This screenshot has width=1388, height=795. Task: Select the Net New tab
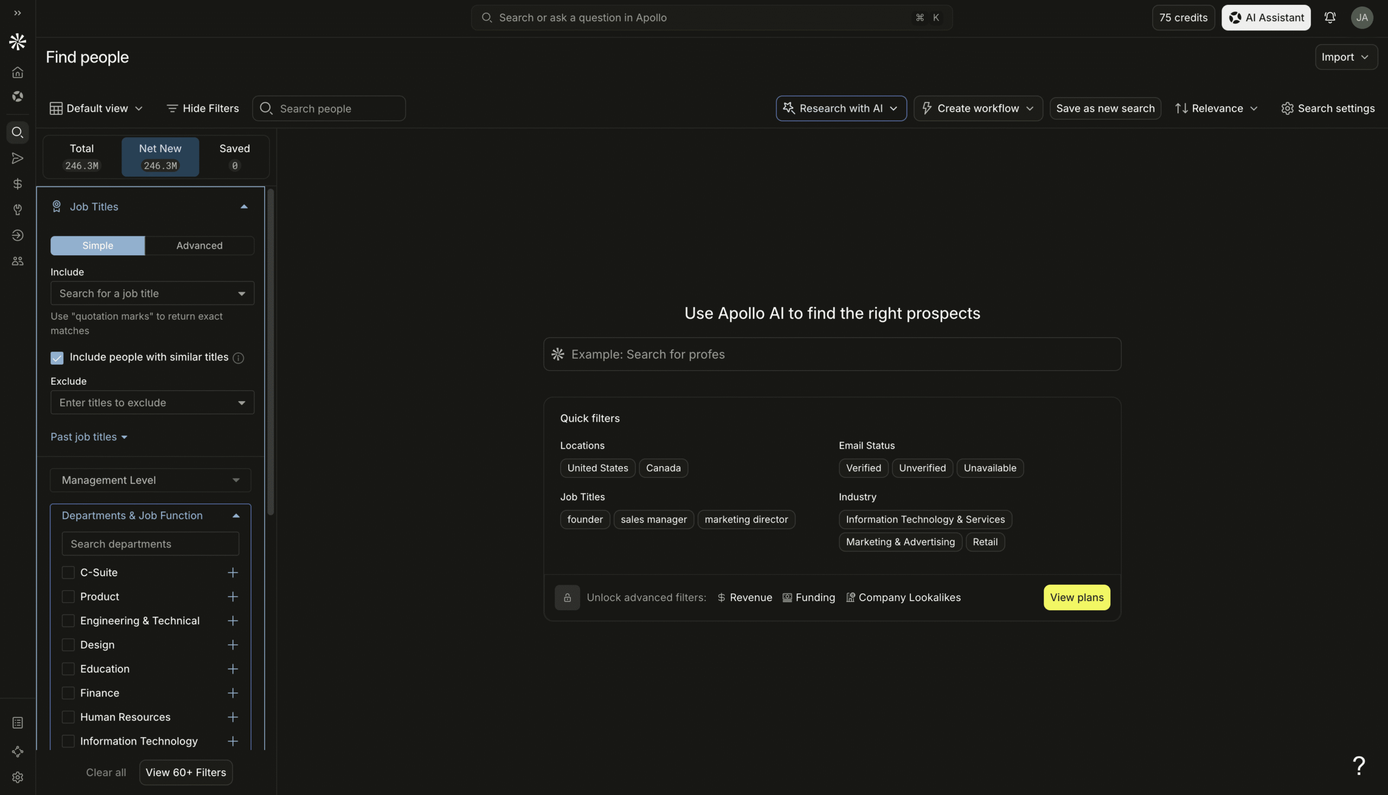(x=160, y=157)
